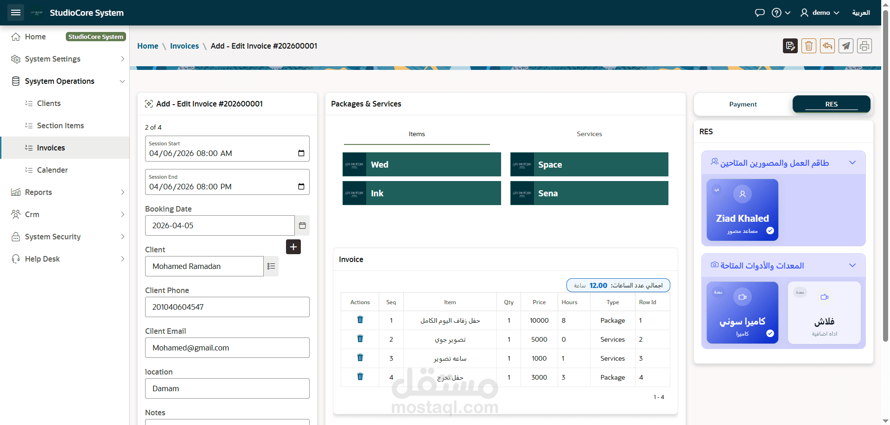The width and height of the screenshot is (890, 425).
Task: Toggle كاميرا سوني equipment card selection
Action: coord(742,312)
